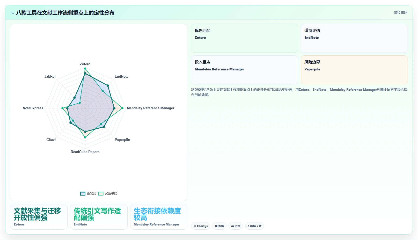418x240 pixels.
Task: Open the 投入重点 Mendeley card
Action: (x=245, y=70)
